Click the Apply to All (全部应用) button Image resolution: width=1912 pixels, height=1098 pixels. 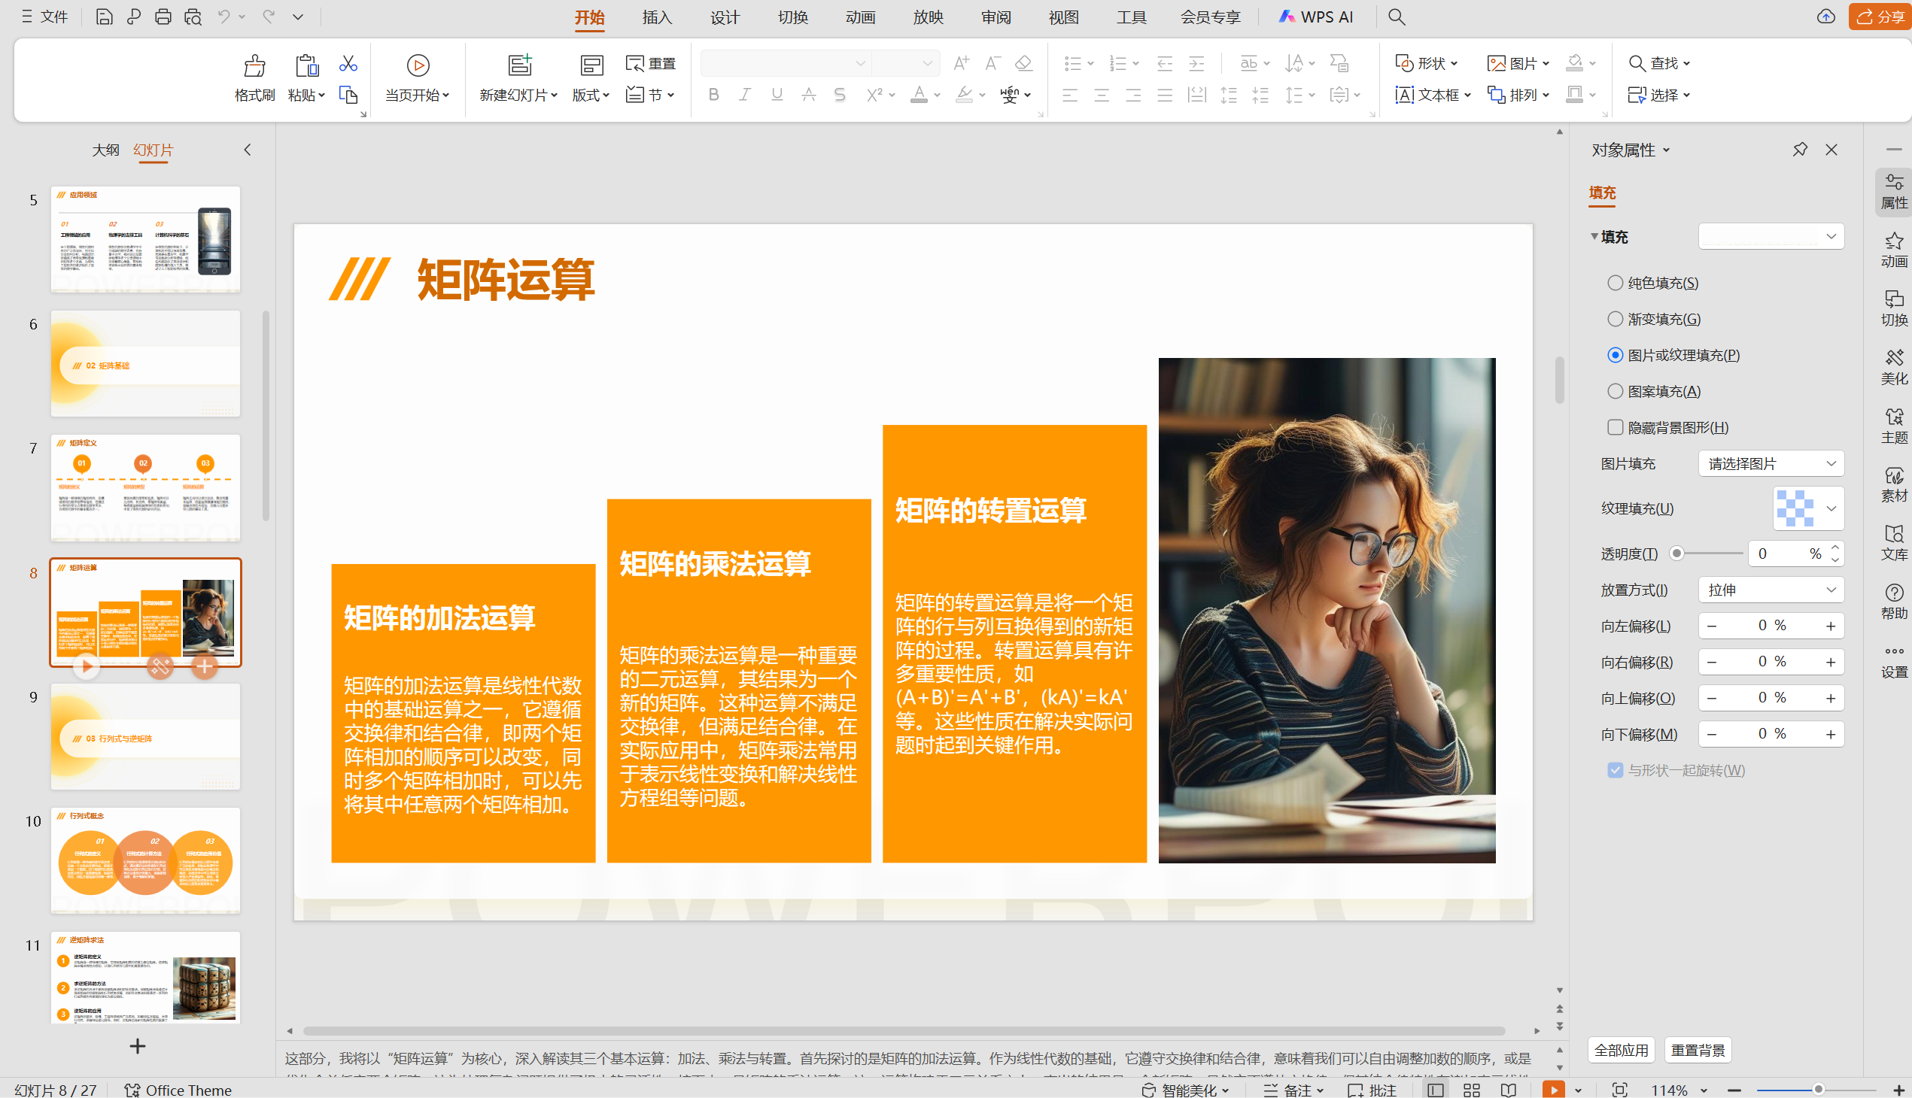click(1621, 1050)
